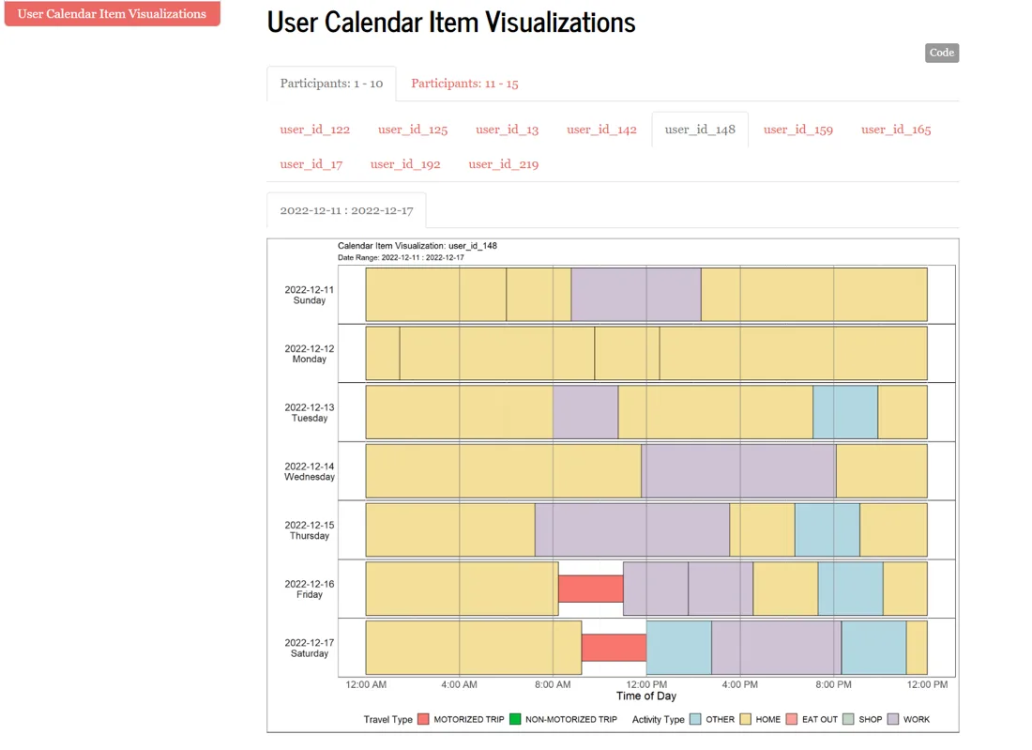
Task: Select the user_id_165 tab
Action: (x=896, y=130)
